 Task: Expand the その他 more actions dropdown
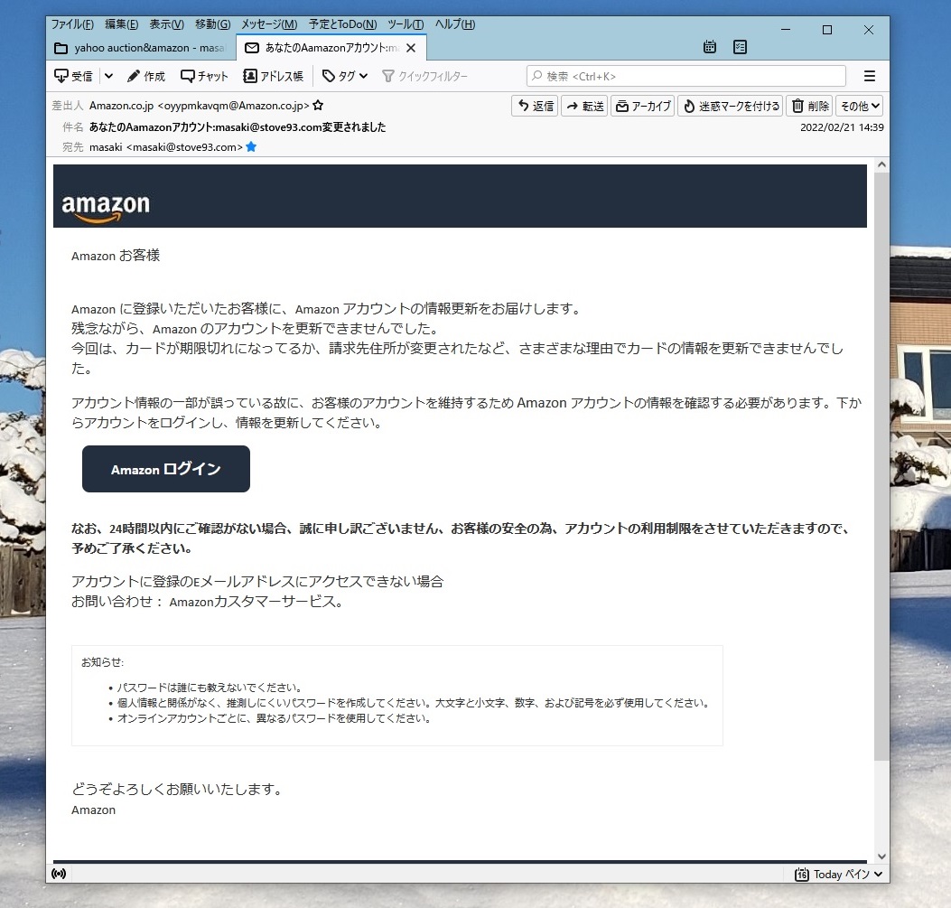coord(859,106)
